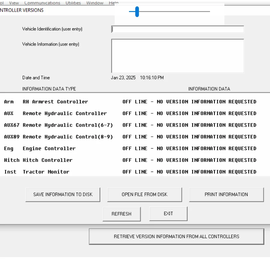The width and height of the screenshot is (270, 270).
Task: Click the Print Information button
Action: point(226,195)
